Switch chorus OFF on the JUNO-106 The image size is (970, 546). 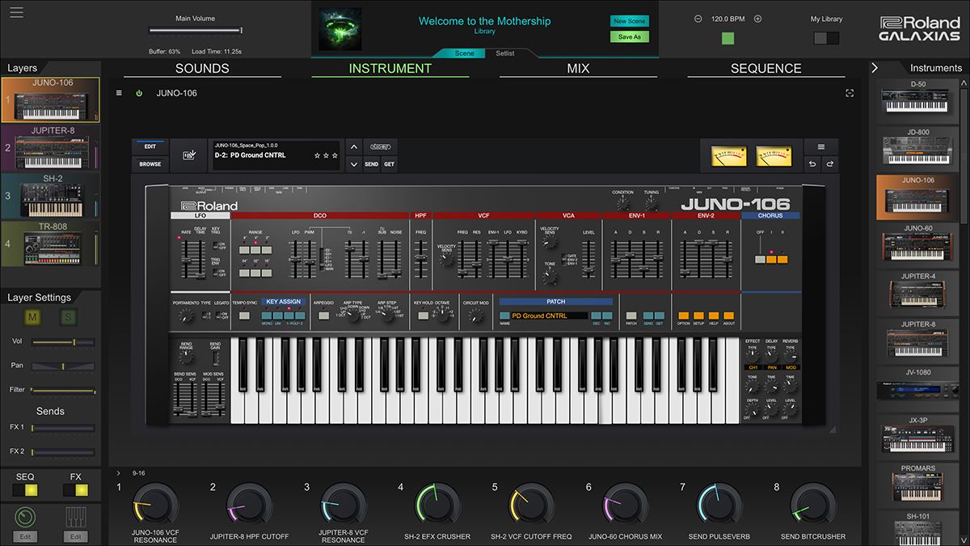click(759, 260)
